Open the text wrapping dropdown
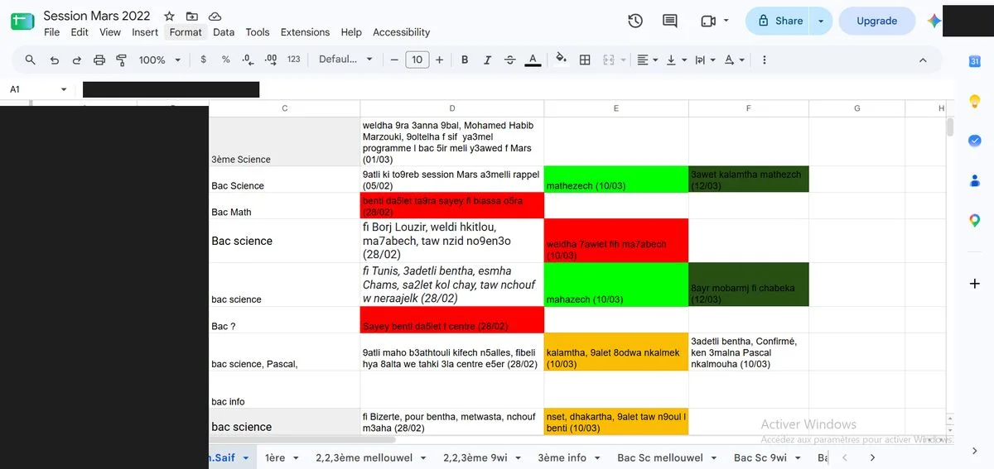The height and width of the screenshot is (469, 994). [x=705, y=60]
